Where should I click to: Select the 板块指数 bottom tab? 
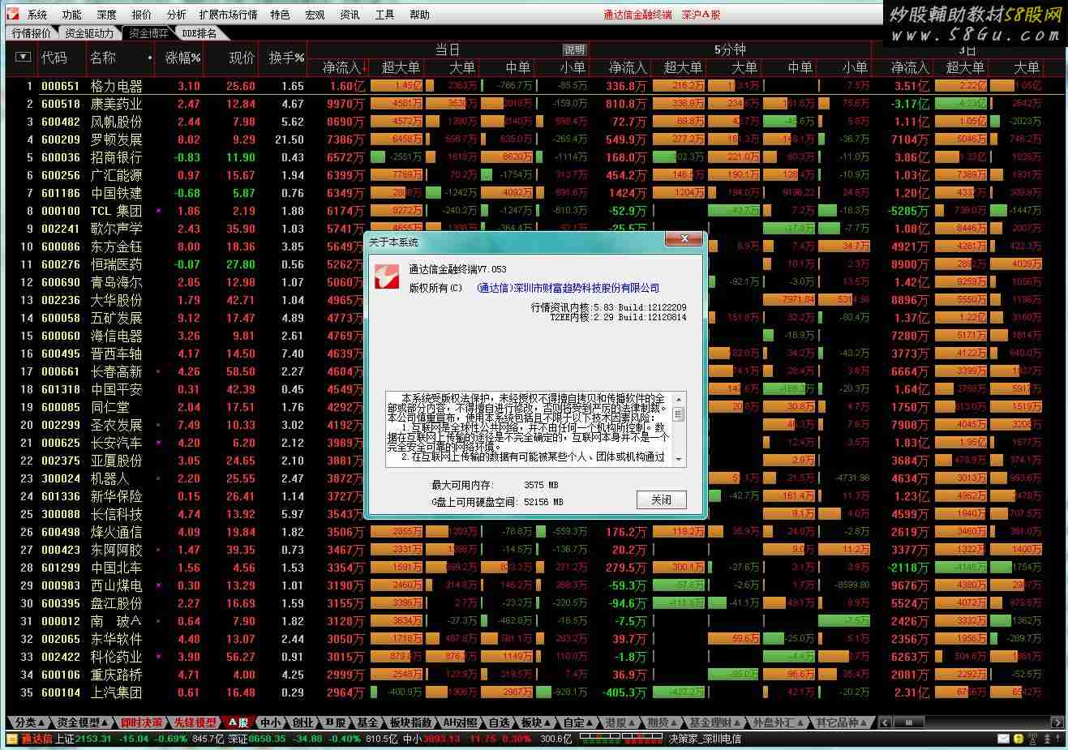(411, 722)
